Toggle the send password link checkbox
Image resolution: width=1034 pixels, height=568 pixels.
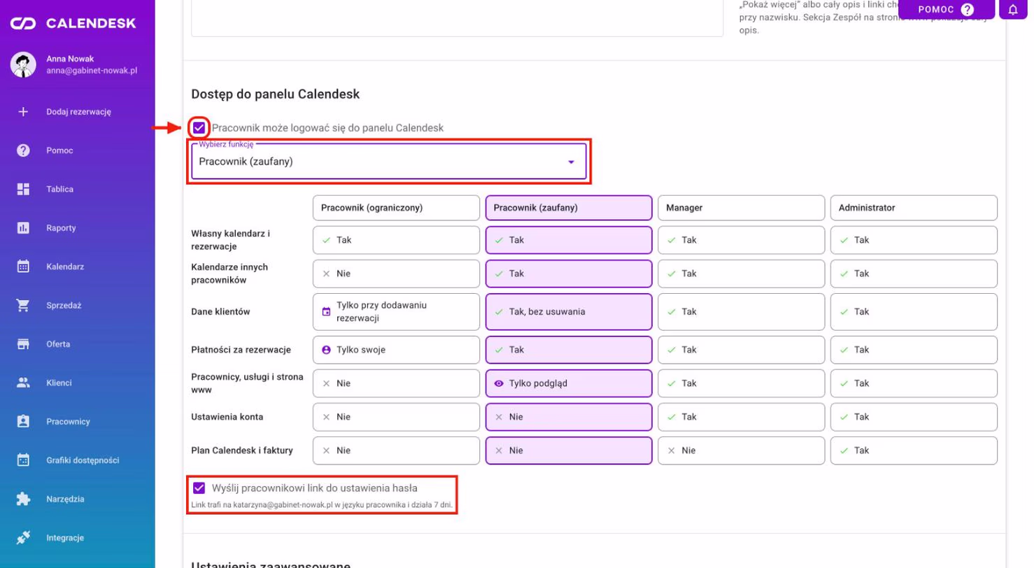[199, 488]
